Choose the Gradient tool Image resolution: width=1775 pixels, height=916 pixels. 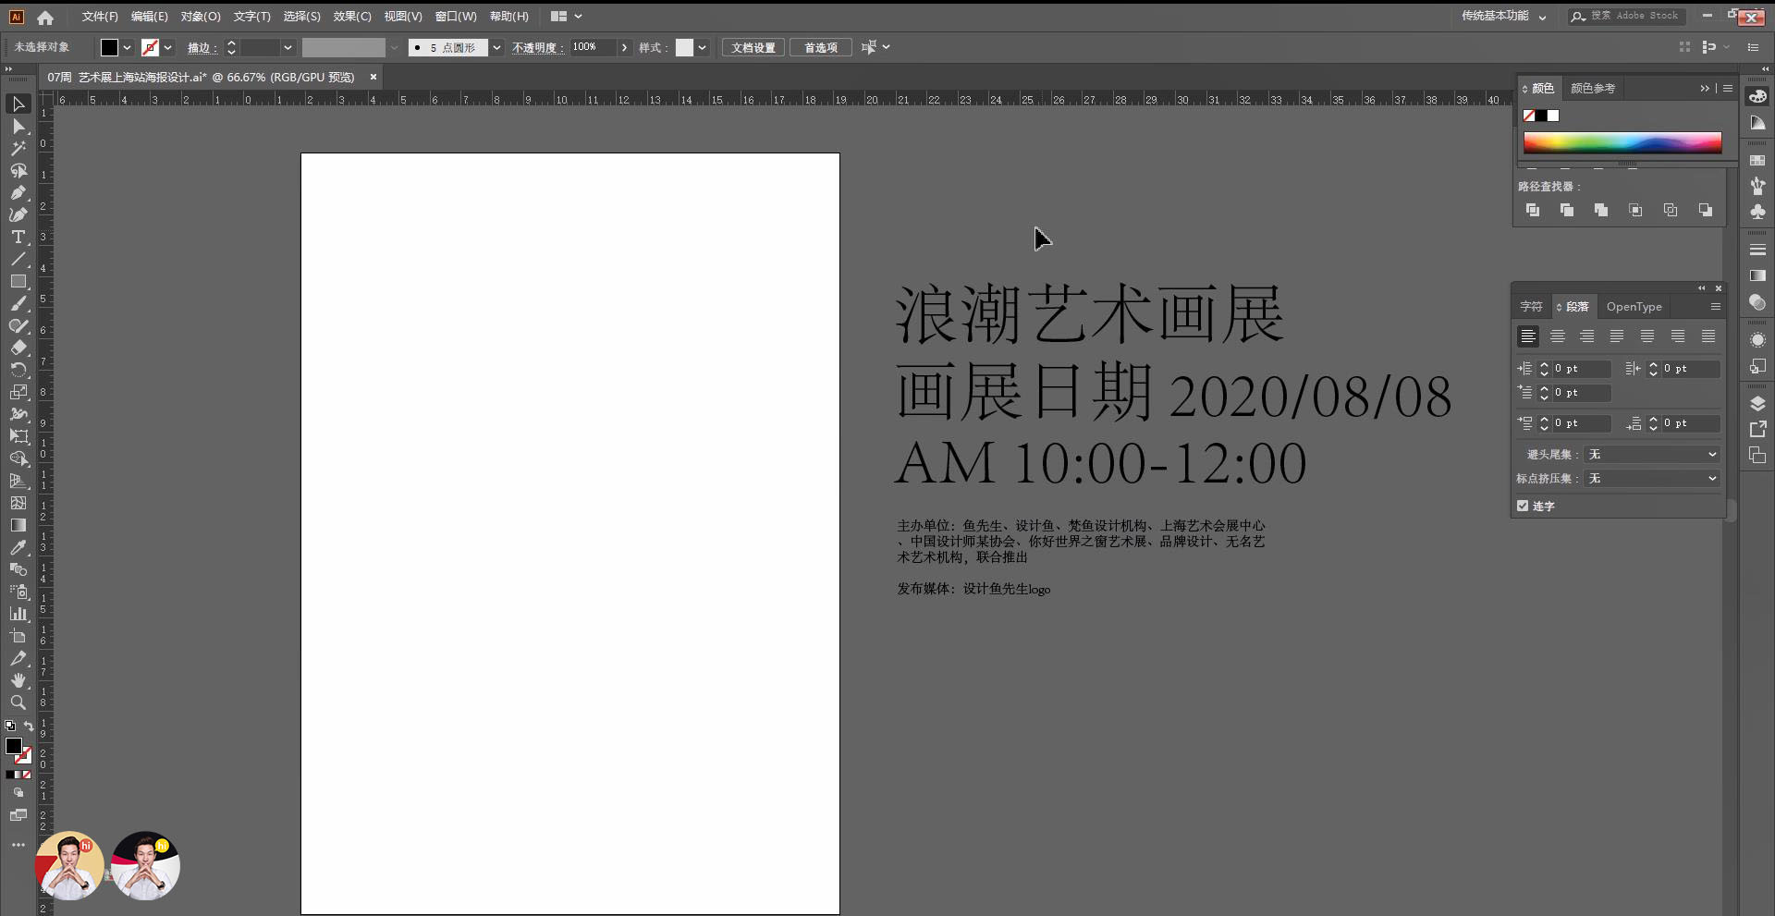pyautogui.click(x=18, y=525)
